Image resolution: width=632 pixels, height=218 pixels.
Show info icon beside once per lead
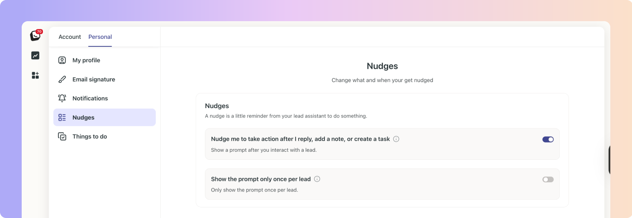(317, 179)
